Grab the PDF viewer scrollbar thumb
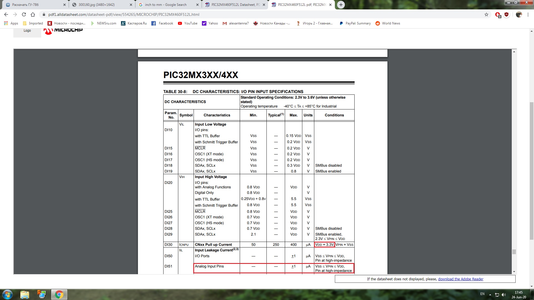The height and width of the screenshot is (300, 534). click(514, 252)
